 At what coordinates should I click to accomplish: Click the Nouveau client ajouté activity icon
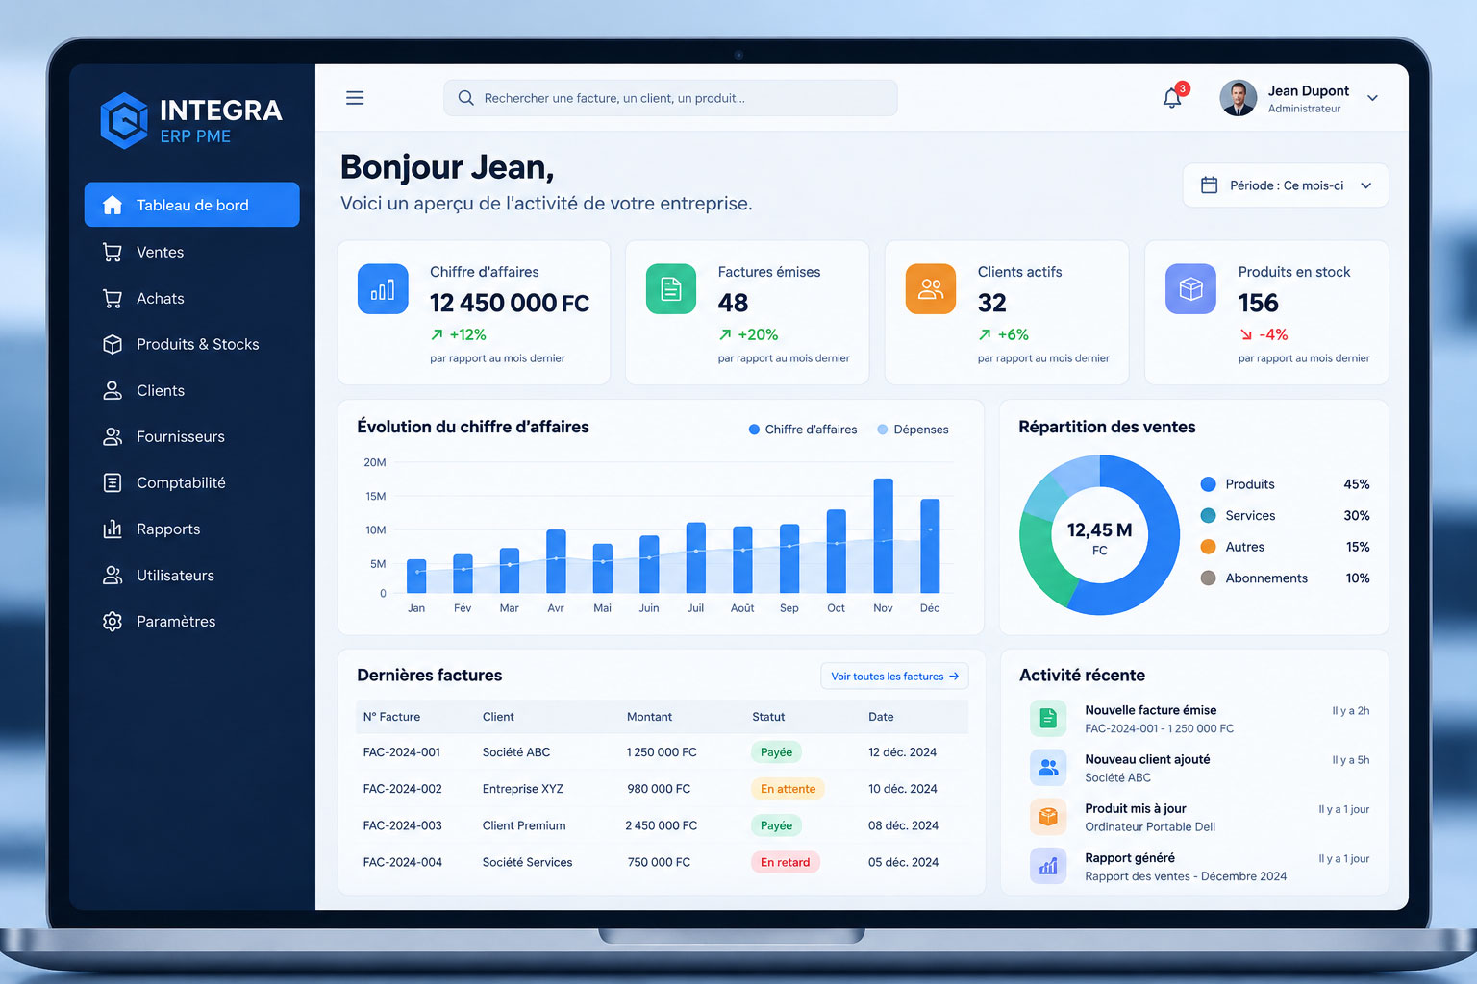pos(1048,767)
